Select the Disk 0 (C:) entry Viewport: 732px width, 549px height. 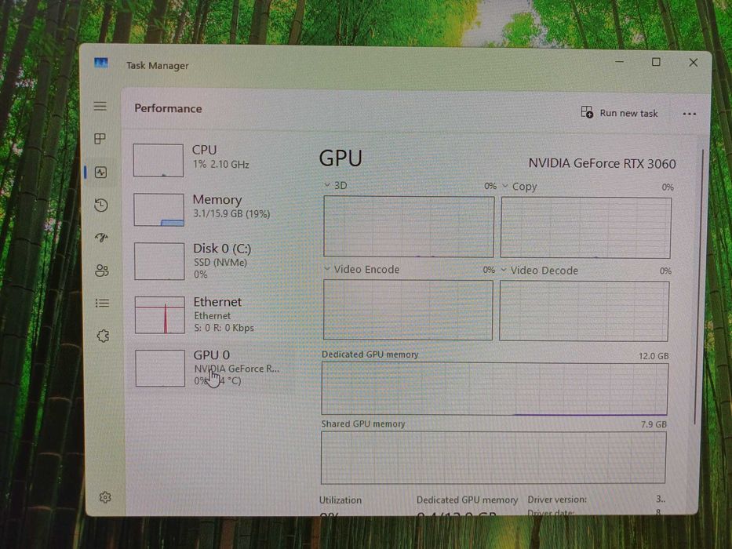(x=215, y=261)
